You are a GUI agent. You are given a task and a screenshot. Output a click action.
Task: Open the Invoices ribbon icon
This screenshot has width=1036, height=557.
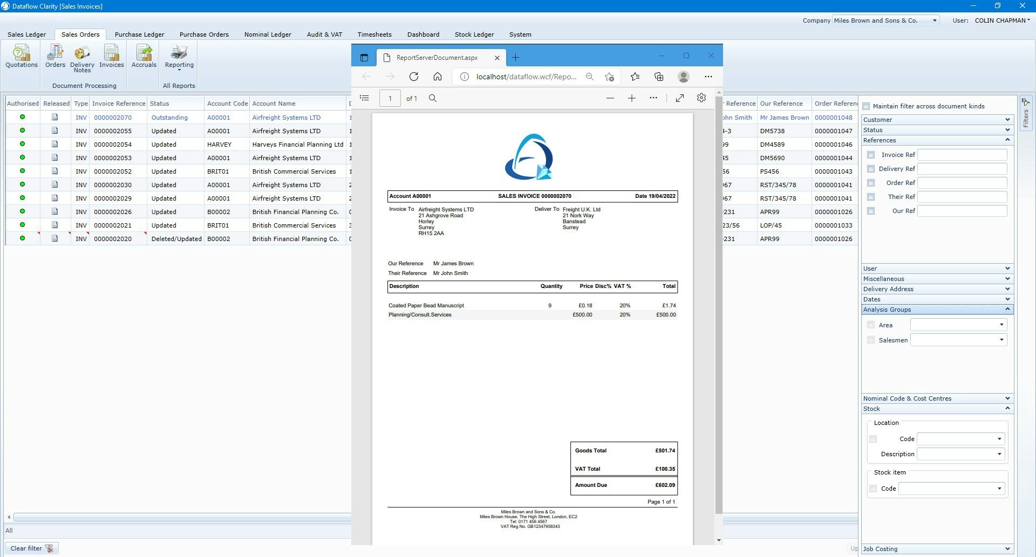tap(112, 57)
